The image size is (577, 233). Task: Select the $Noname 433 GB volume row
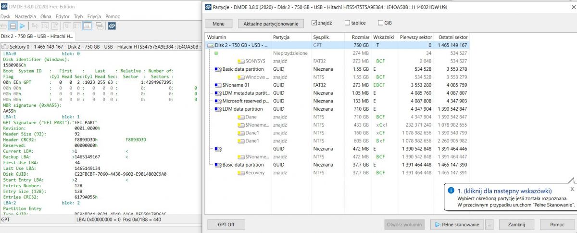(337, 125)
